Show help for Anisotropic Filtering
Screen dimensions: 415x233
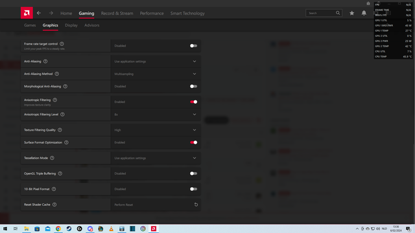(54, 100)
